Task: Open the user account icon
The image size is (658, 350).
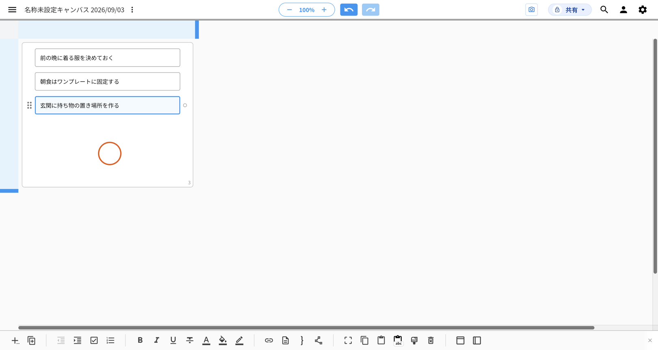Action: click(x=623, y=10)
